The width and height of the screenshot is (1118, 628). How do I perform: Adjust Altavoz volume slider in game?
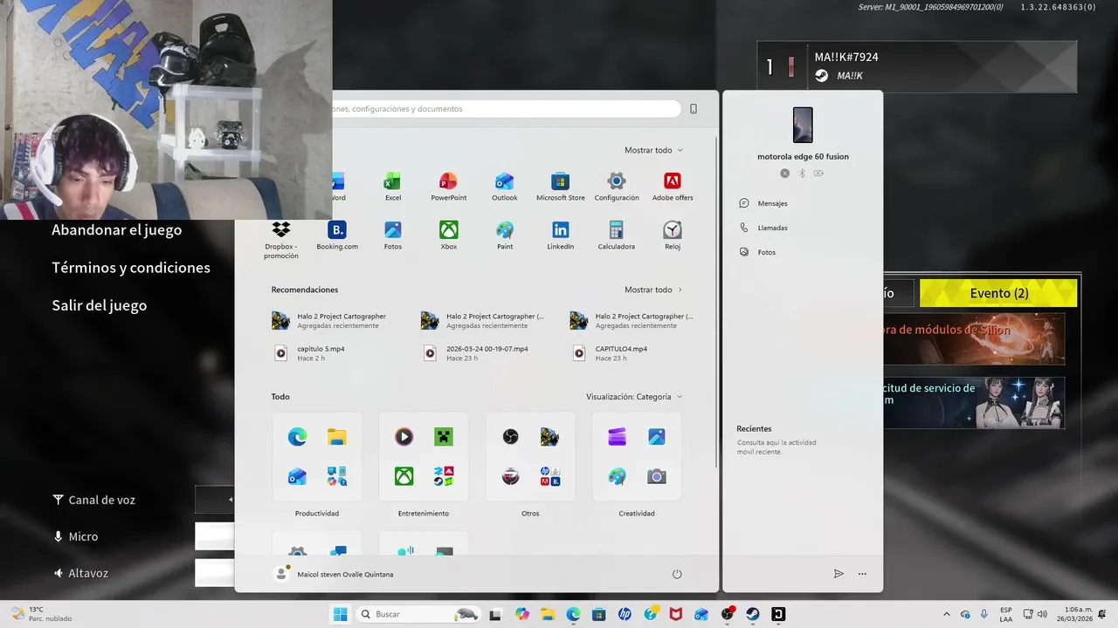point(214,573)
